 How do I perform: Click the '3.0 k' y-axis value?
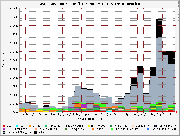point(14,60)
